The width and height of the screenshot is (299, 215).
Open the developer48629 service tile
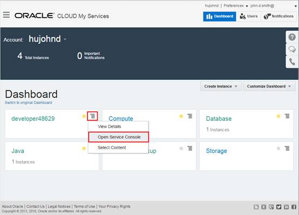click(x=33, y=119)
